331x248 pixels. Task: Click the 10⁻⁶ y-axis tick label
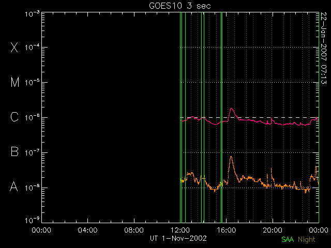pyautogui.click(x=32, y=117)
